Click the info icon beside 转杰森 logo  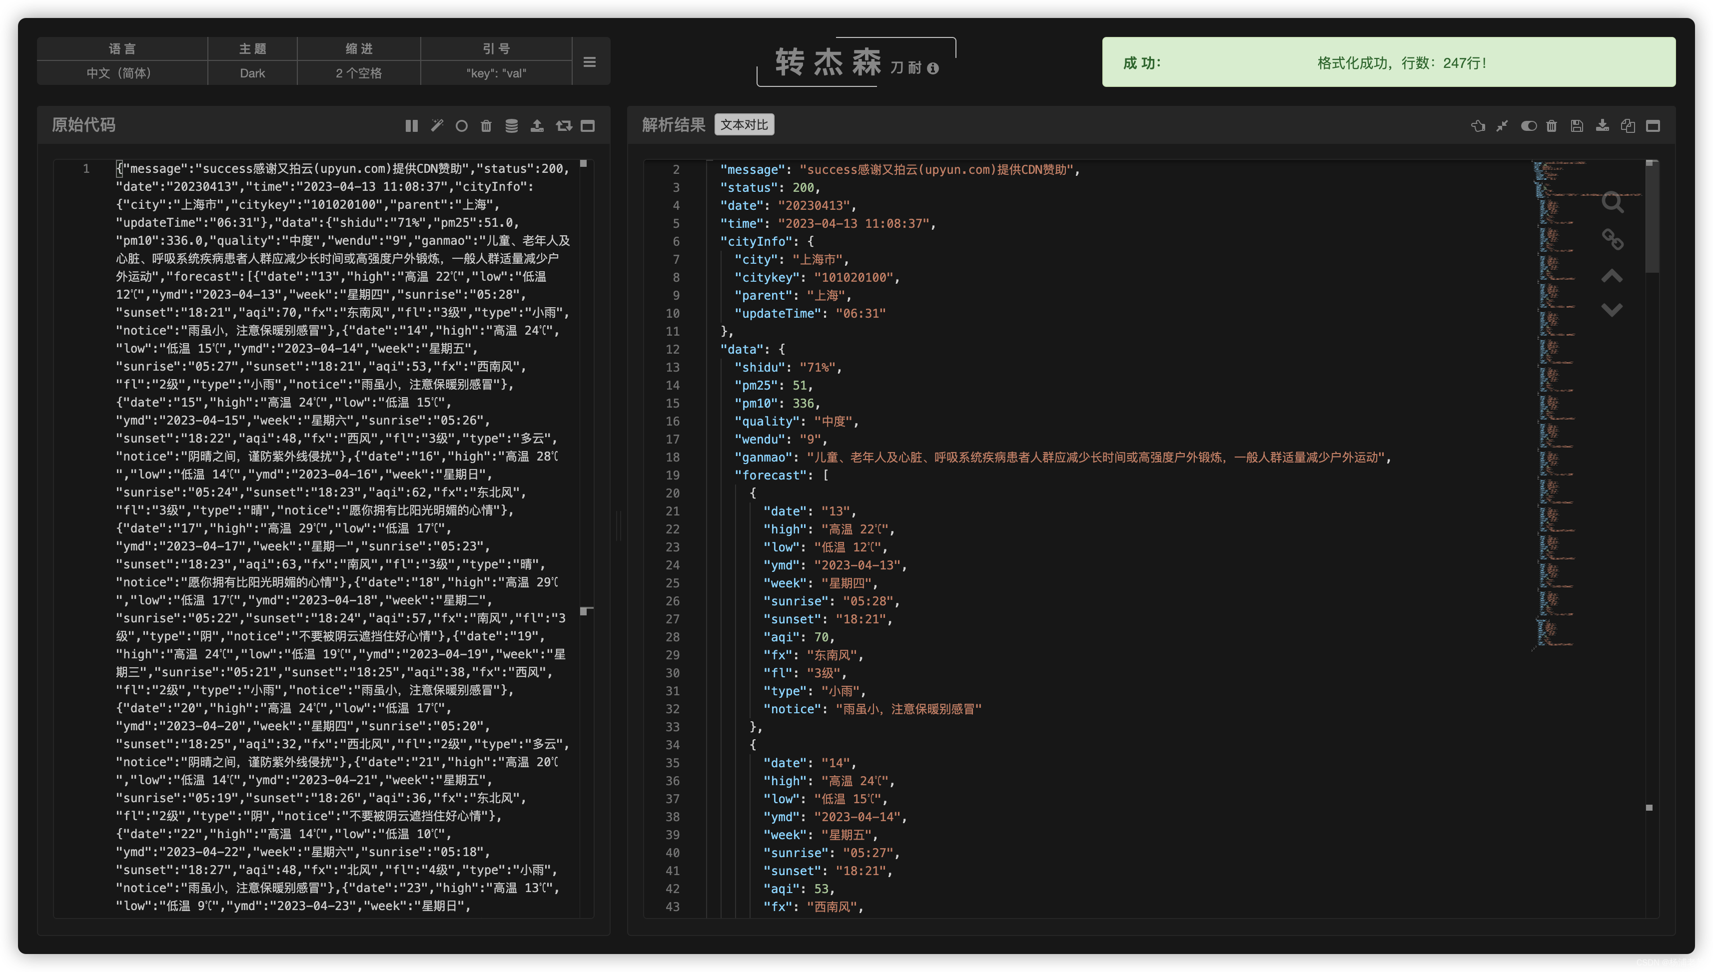click(933, 68)
